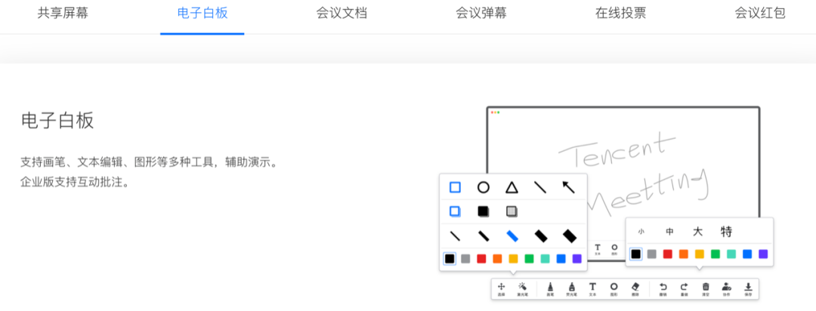The image size is (816, 311).
Task: Select the second thinnest line thickness
Action: click(484, 236)
